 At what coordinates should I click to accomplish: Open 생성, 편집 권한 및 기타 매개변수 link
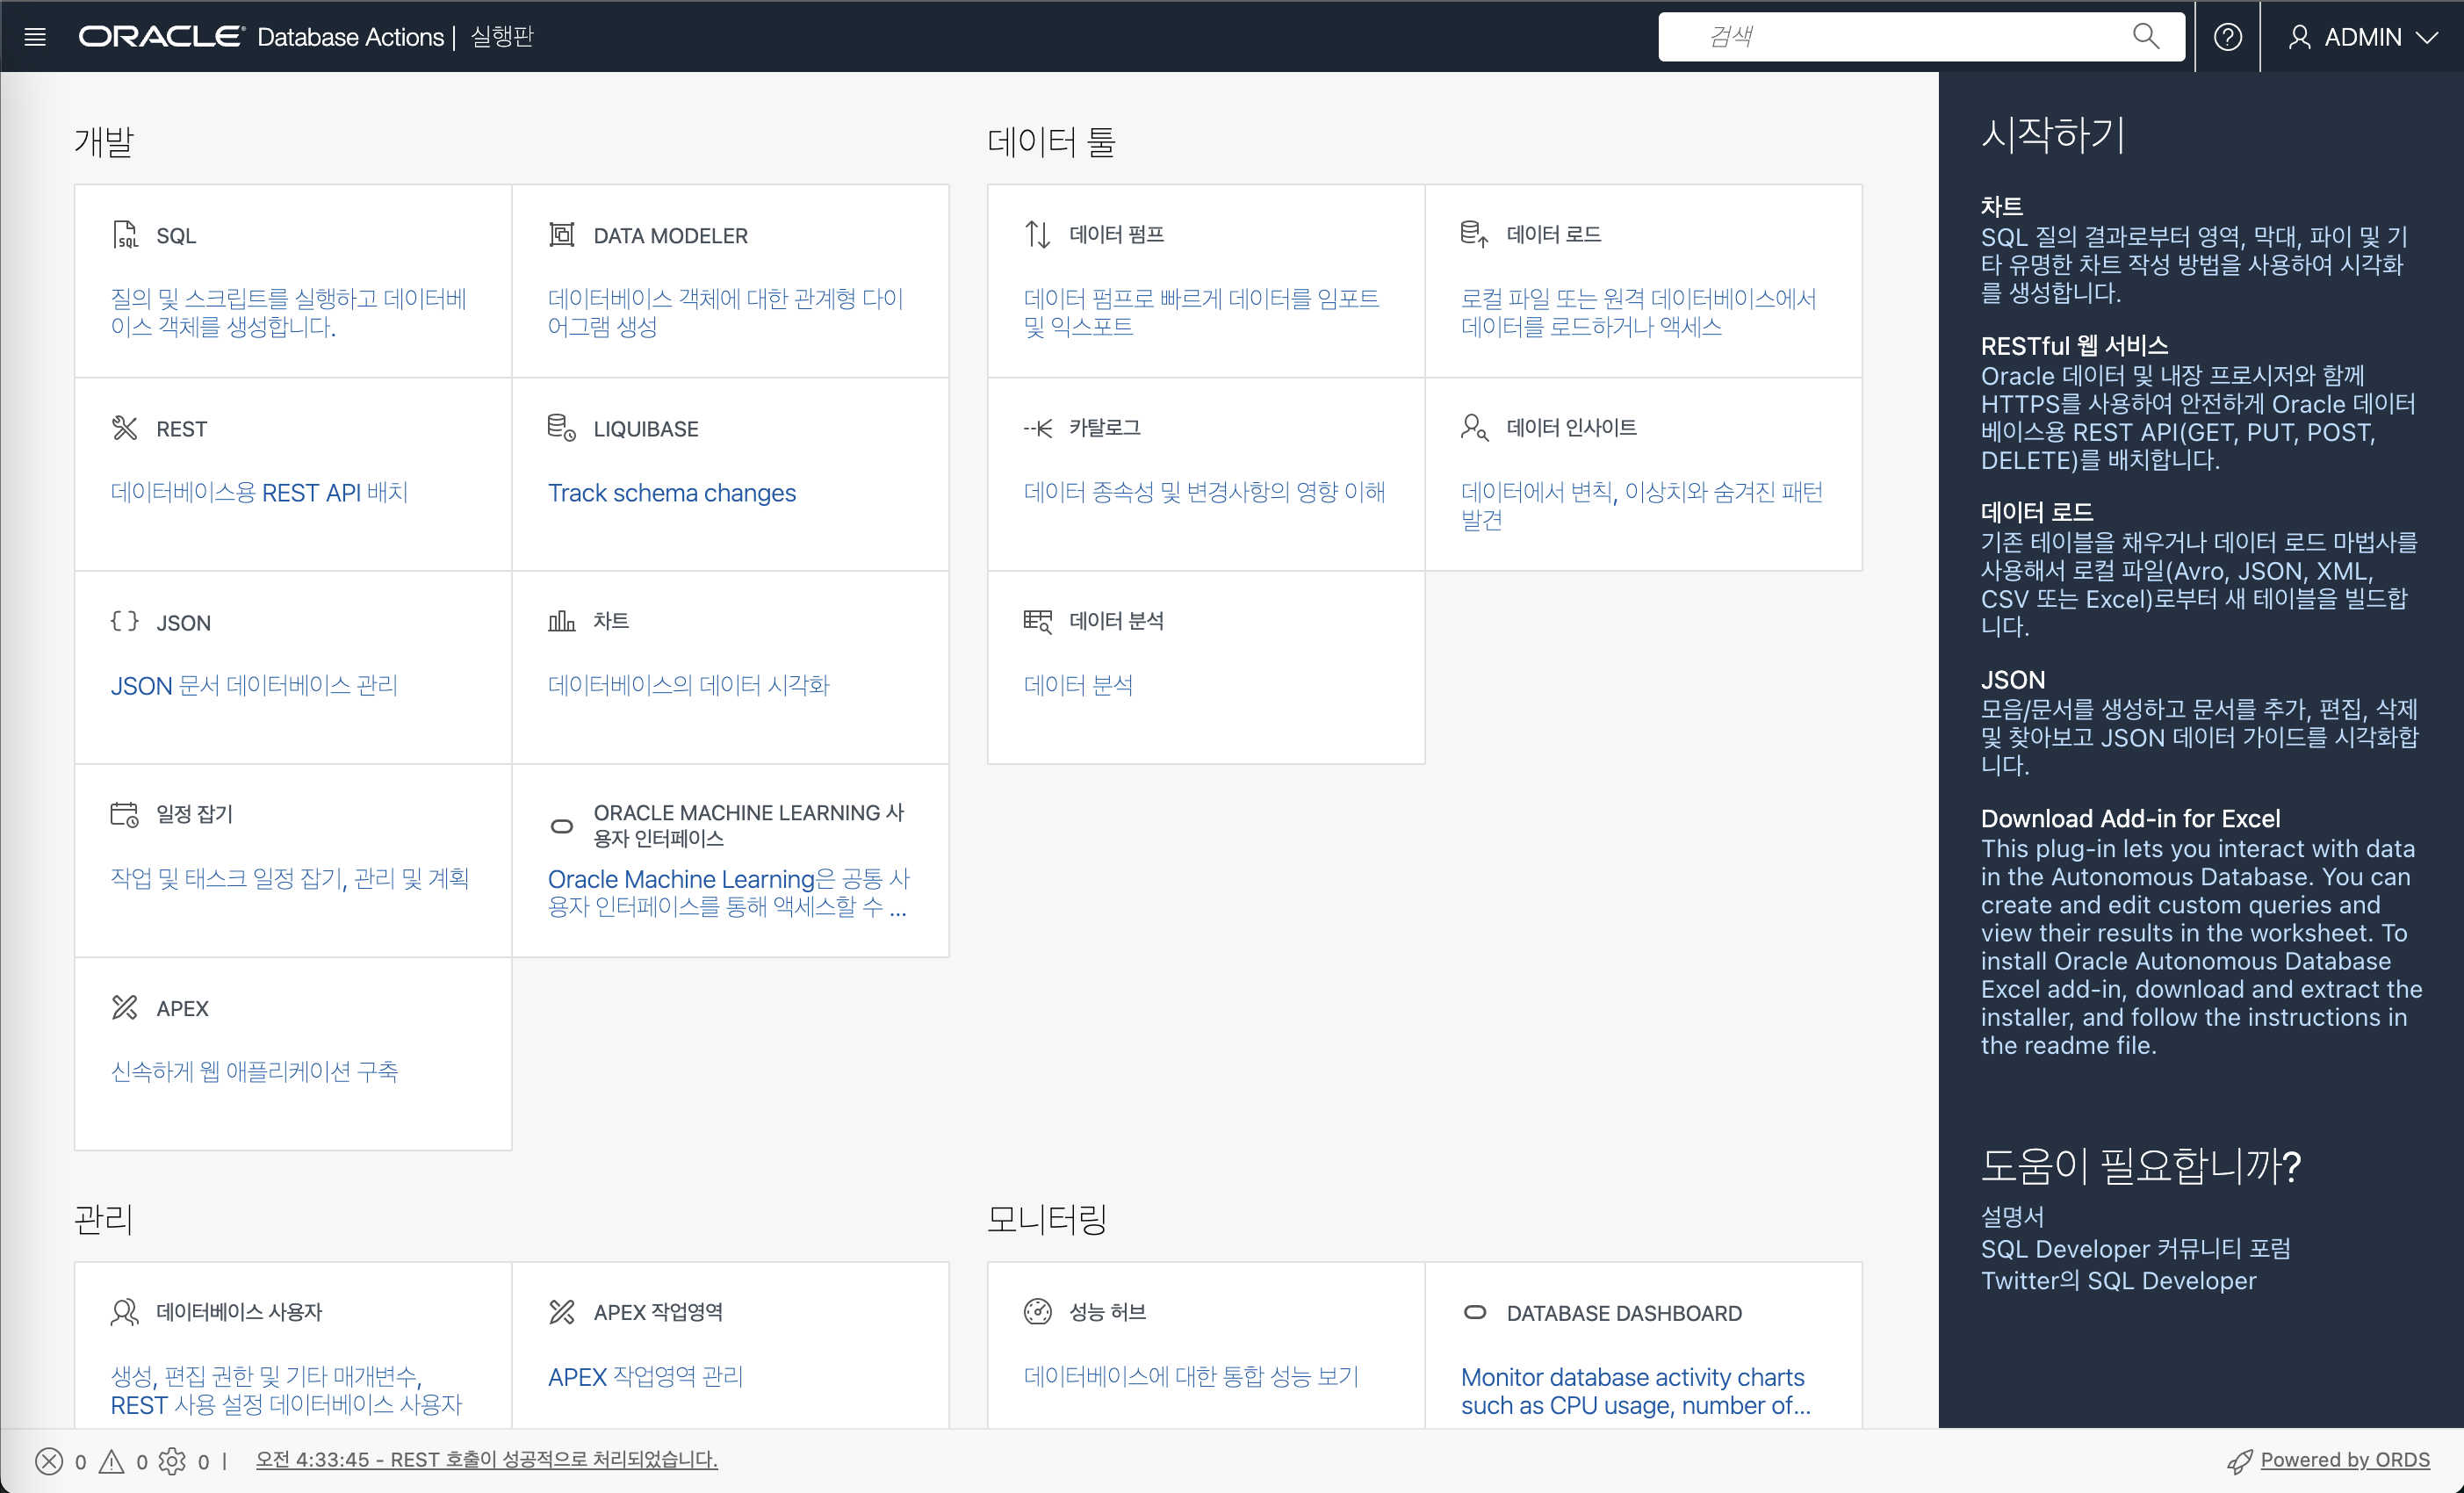coord(287,1390)
